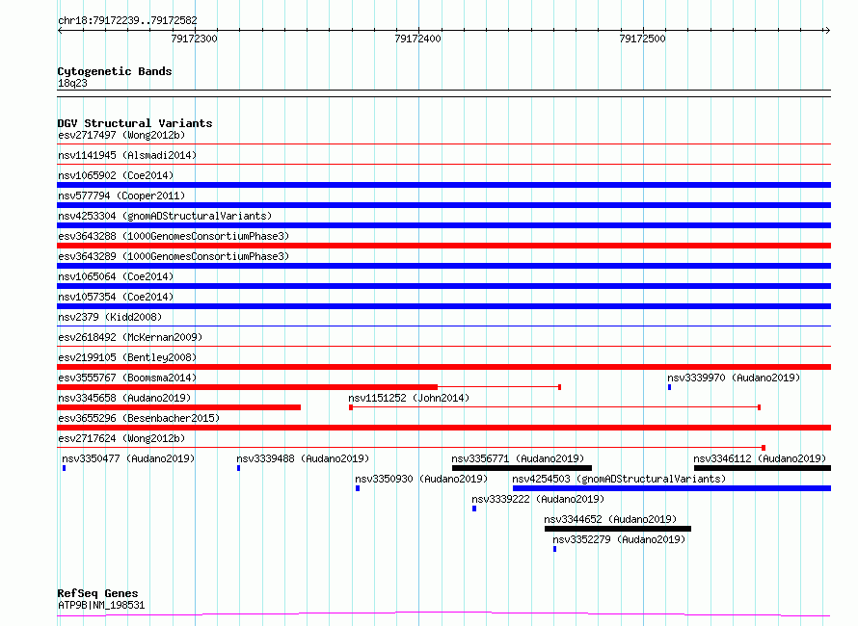Select the 18q23 band label
The height and width of the screenshot is (626, 858).
72,83
